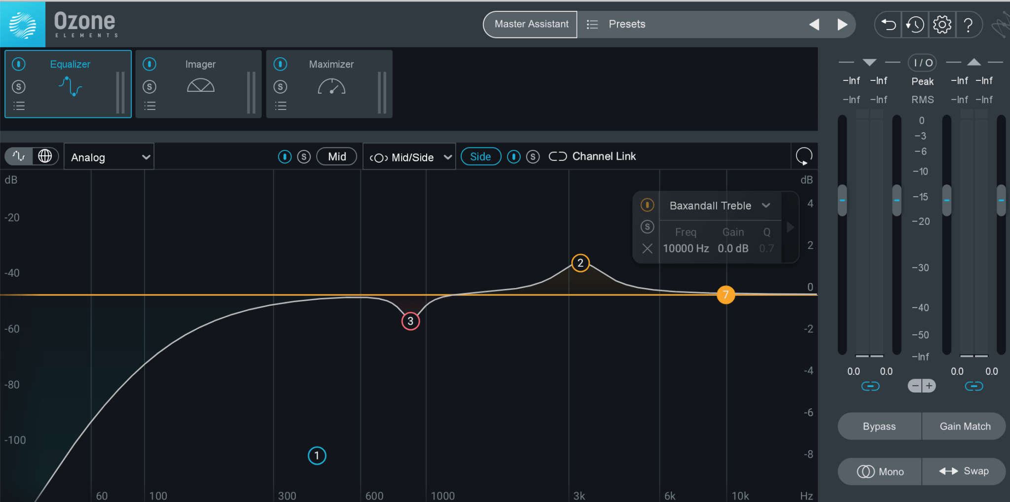
Task: Solo the Maximizer module
Action: pyautogui.click(x=280, y=87)
